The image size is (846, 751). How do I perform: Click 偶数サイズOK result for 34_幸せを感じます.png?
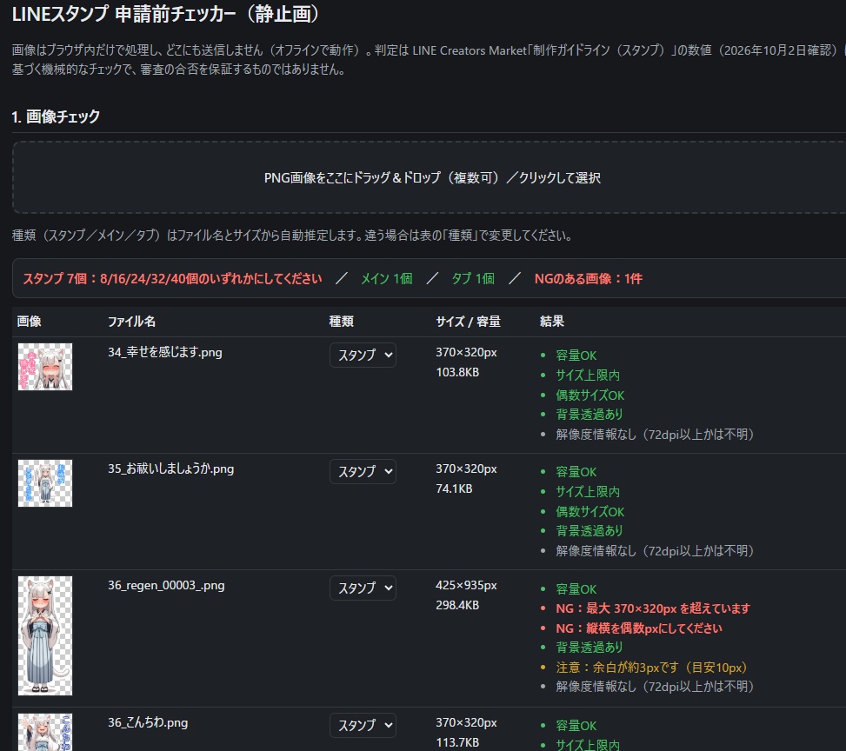tap(590, 395)
